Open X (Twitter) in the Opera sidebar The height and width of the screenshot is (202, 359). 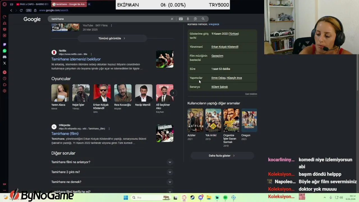pyautogui.click(x=4, y=63)
